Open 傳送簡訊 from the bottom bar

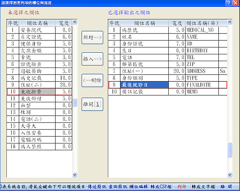[x=97, y=187]
